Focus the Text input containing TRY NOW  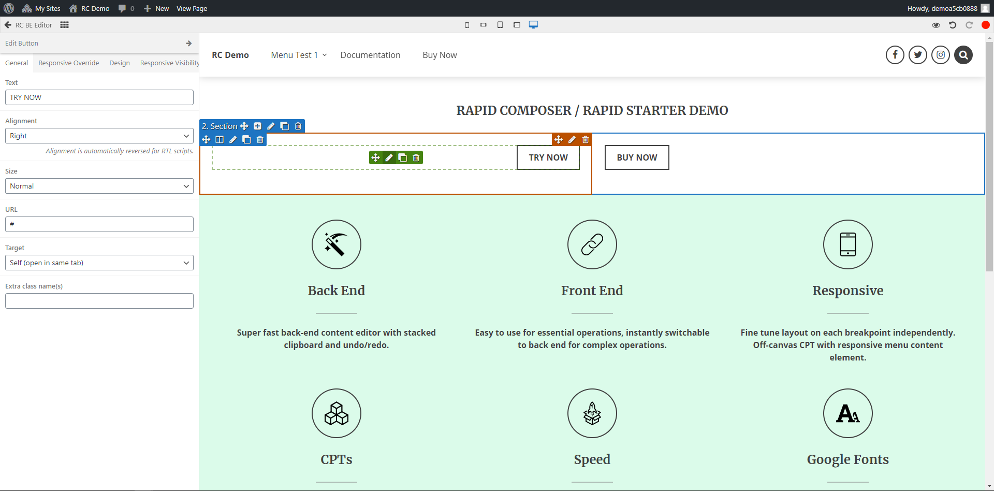pyautogui.click(x=99, y=97)
